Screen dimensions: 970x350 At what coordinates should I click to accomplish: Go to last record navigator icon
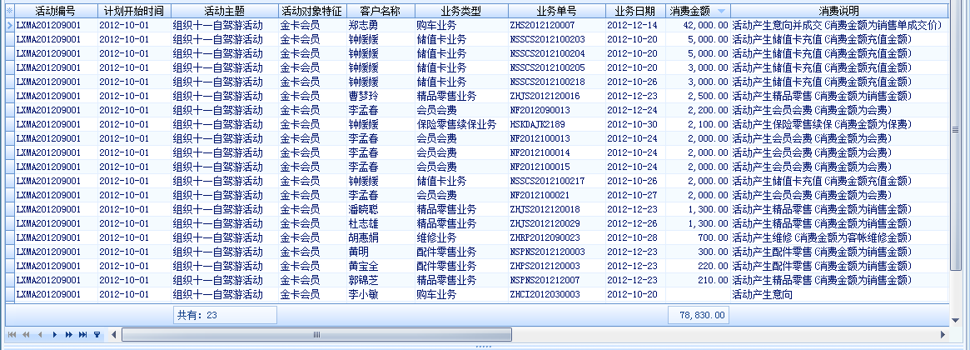[x=83, y=334]
